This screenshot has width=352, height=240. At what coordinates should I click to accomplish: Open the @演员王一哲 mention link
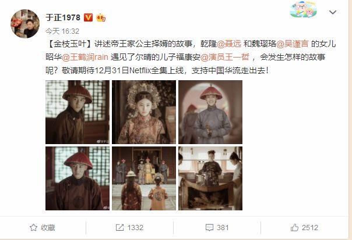224,57
